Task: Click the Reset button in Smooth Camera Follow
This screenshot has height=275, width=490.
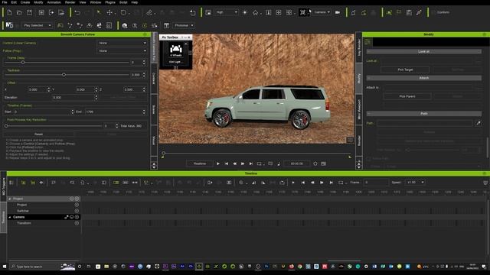Action: pyautogui.click(x=39, y=134)
